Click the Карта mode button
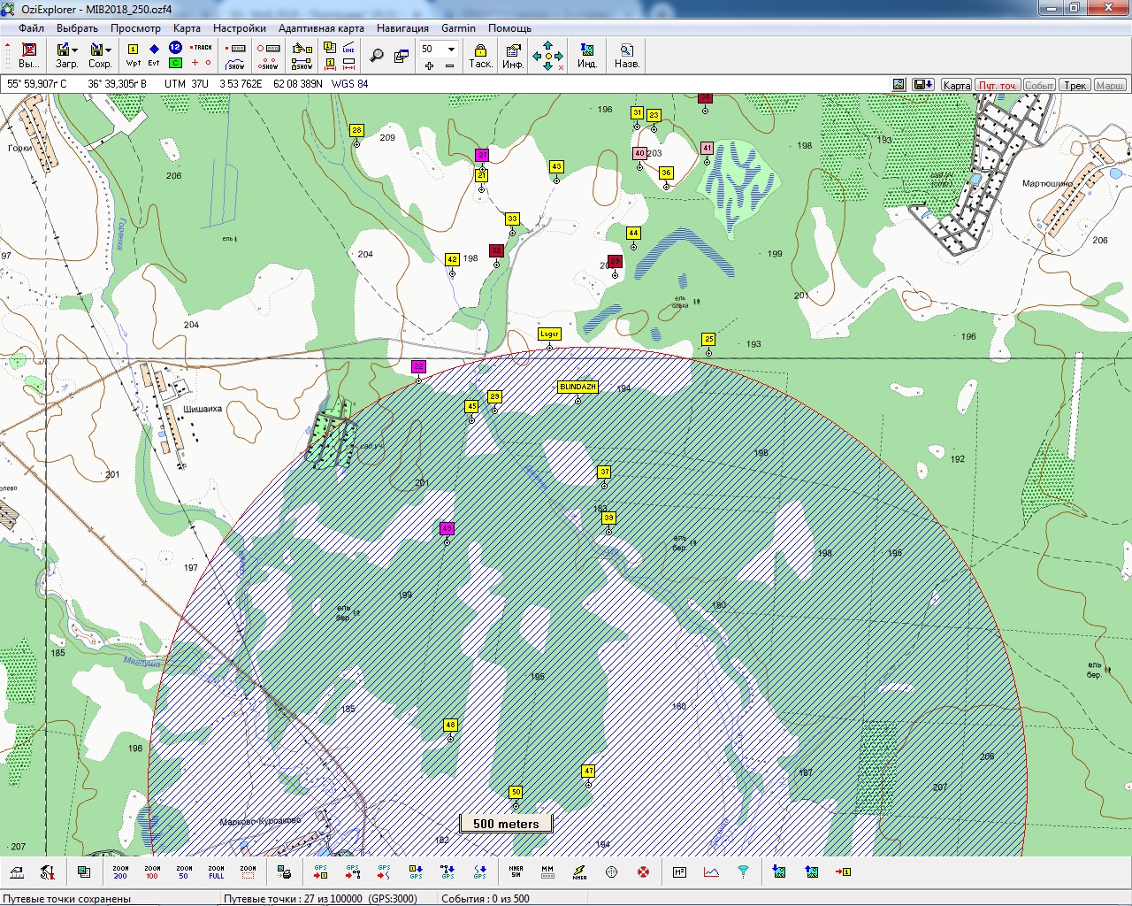 click(x=956, y=85)
